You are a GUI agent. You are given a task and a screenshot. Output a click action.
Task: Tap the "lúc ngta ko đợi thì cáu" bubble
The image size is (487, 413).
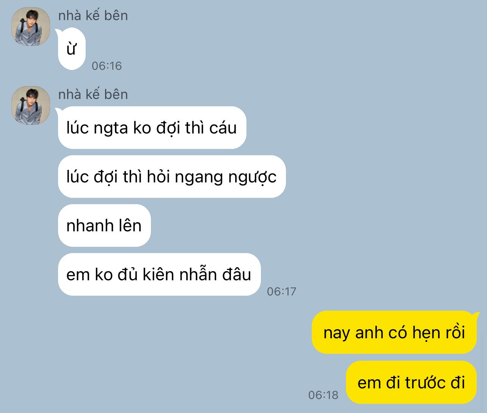(152, 128)
